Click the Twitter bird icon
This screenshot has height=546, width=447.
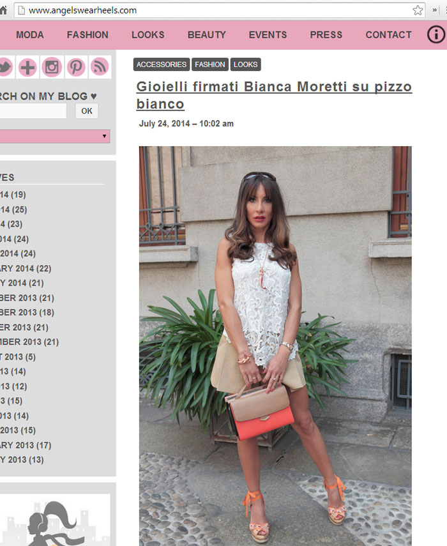coord(5,67)
